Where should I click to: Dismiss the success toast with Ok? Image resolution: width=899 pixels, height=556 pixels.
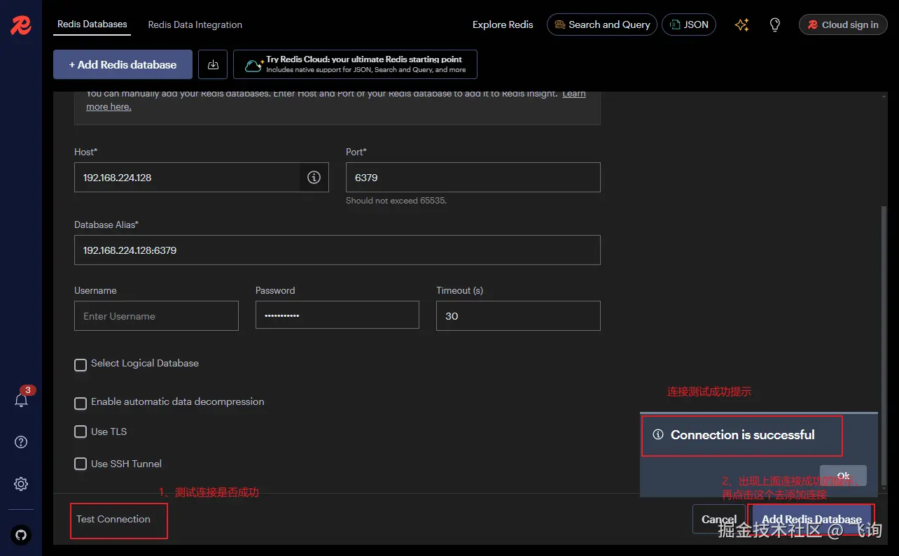844,476
